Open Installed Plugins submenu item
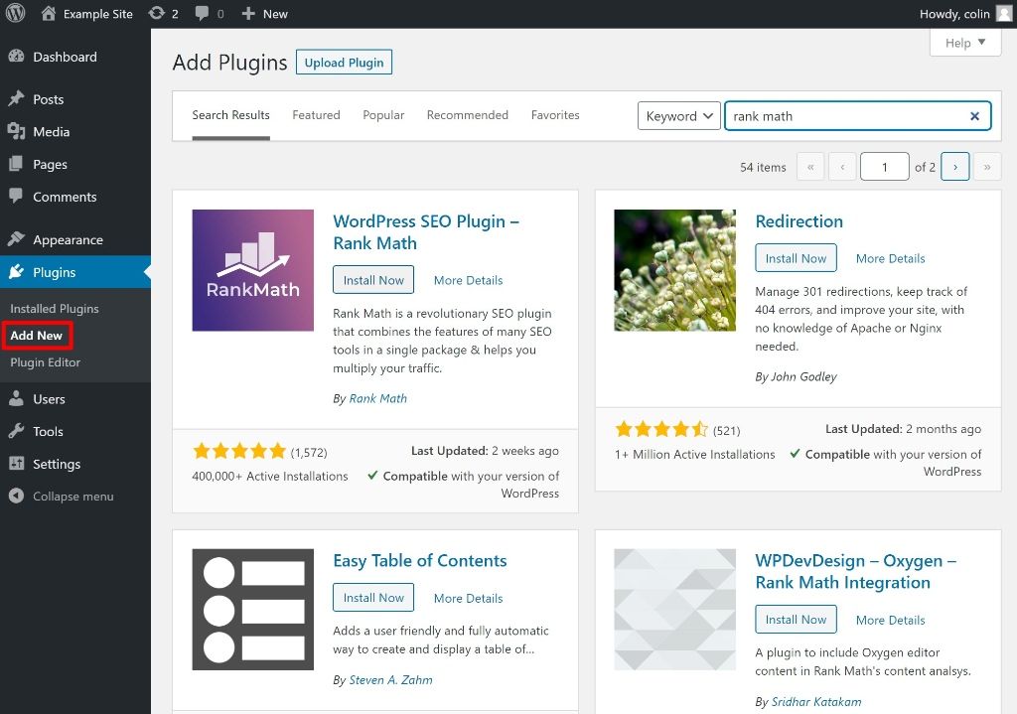1017x714 pixels. pyautogui.click(x=55, y=309)
